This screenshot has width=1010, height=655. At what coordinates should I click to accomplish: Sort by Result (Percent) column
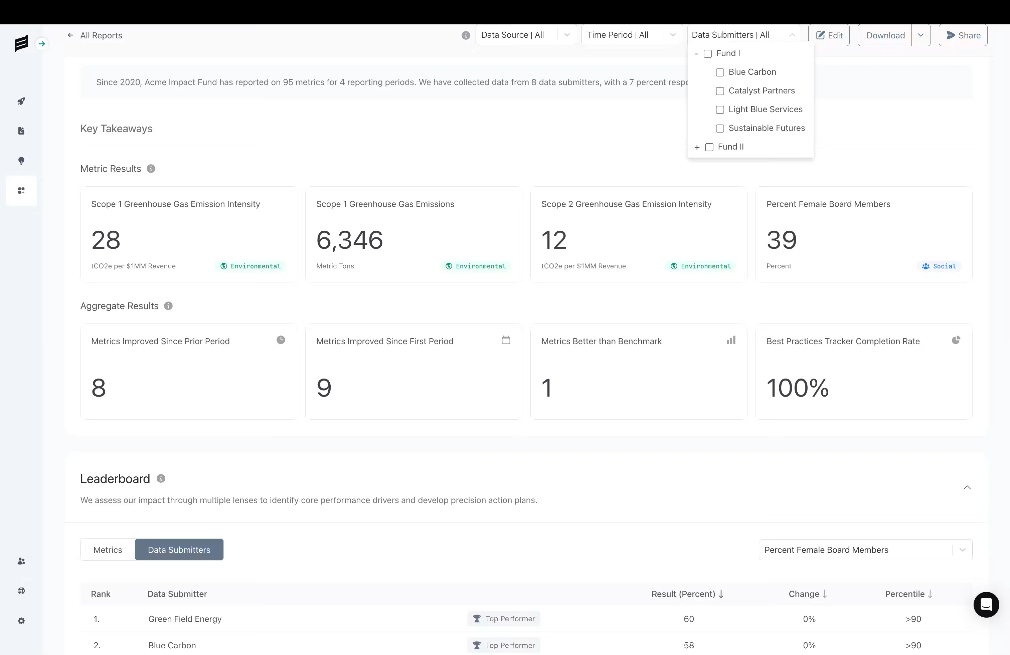pos(687,594)
